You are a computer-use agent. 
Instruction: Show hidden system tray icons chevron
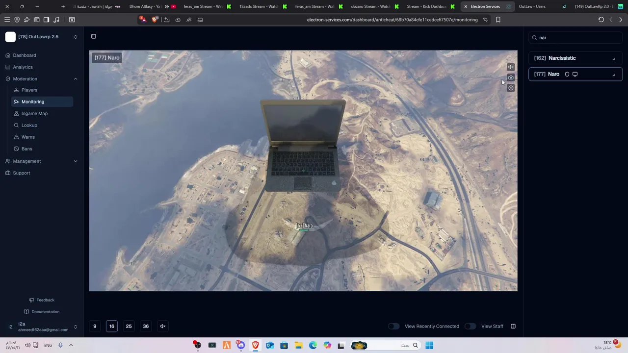point(71,345)
